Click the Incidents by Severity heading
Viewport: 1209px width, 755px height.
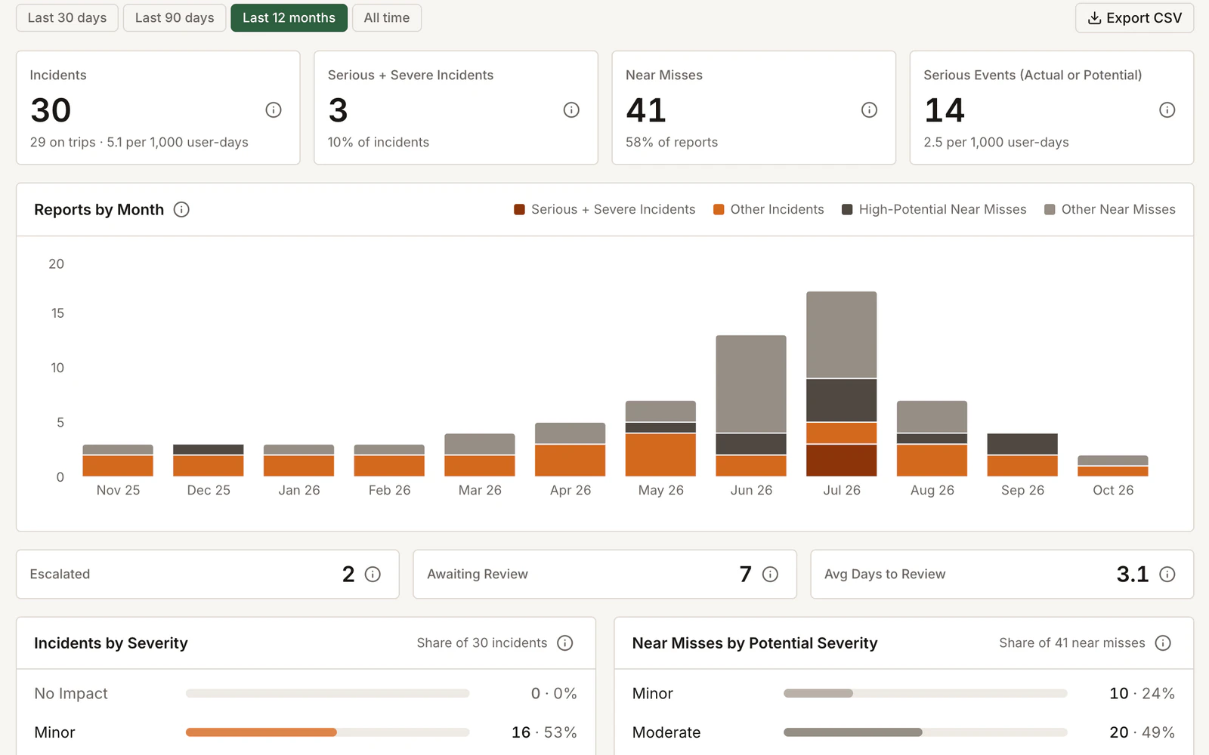point(111,643)
